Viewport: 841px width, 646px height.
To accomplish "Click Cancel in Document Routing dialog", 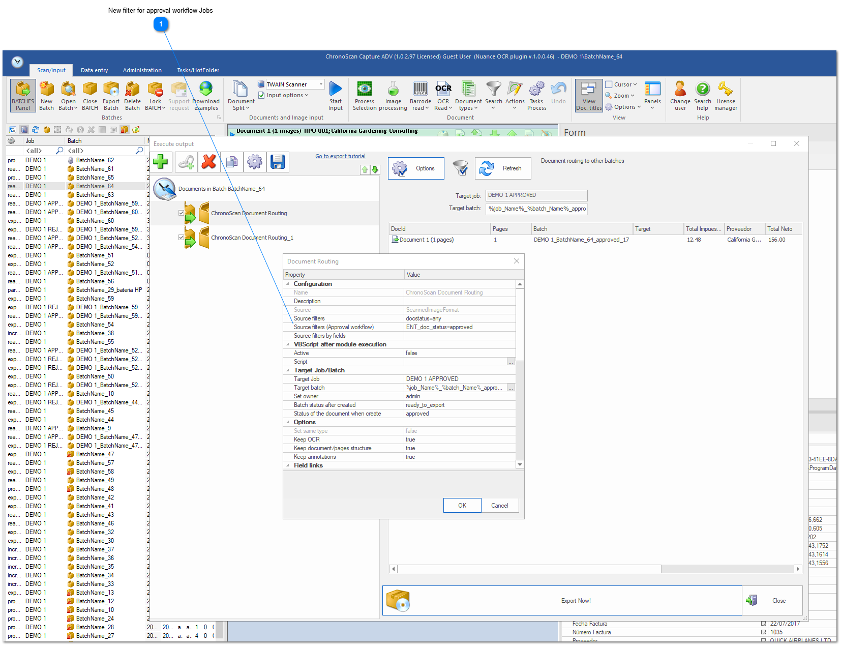I will [500, 506].
